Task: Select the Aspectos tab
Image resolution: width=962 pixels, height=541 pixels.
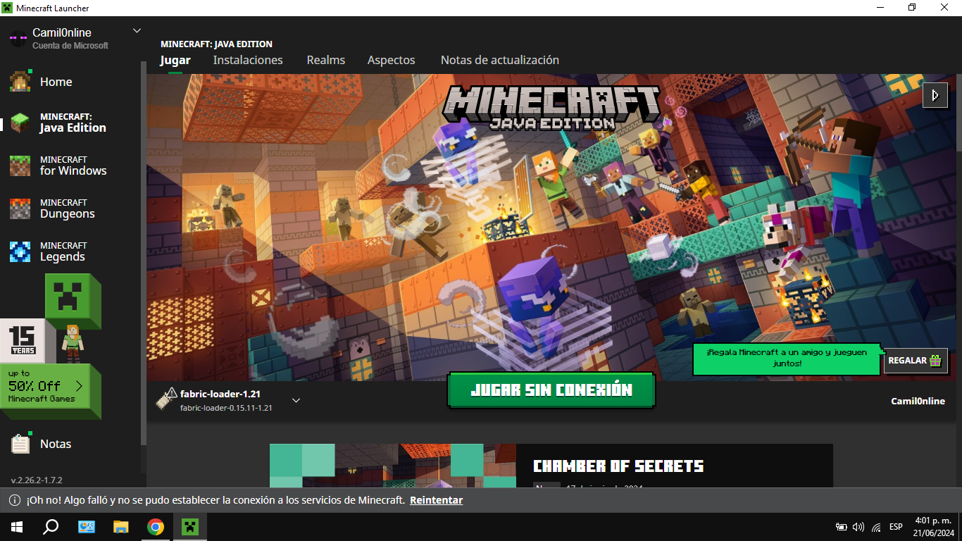Action: click(392, 60)
